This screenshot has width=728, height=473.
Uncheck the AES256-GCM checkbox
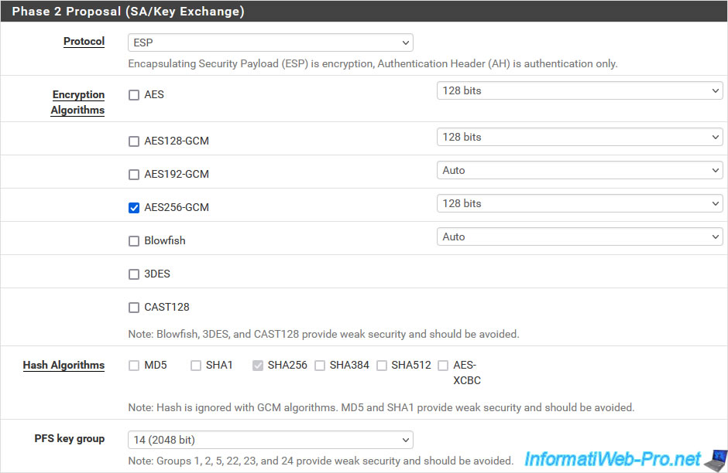click(x=134, y=208)
